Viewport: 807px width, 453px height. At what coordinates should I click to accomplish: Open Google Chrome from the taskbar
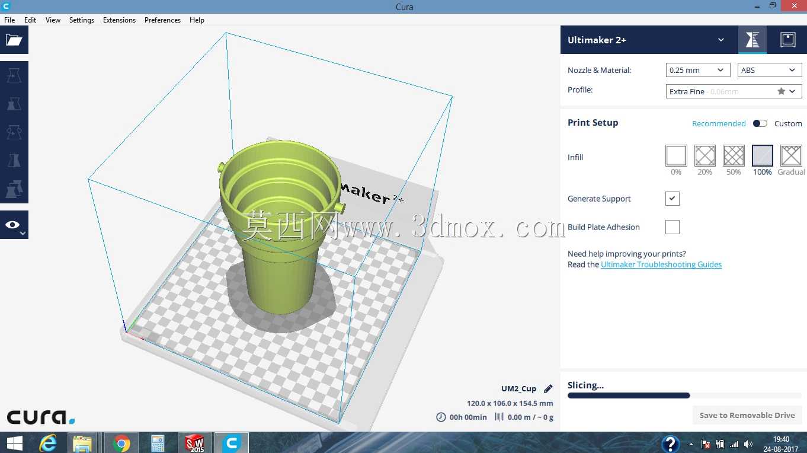121,443
